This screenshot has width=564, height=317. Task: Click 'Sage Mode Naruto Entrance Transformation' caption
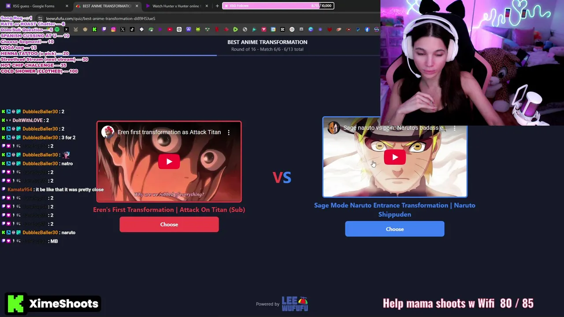click(395, 210)
